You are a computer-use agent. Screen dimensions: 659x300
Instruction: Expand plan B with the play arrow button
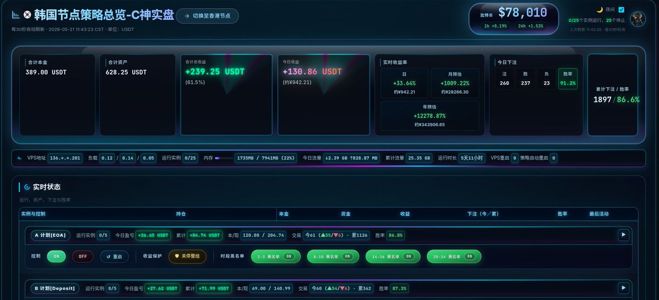click(623, 288)
